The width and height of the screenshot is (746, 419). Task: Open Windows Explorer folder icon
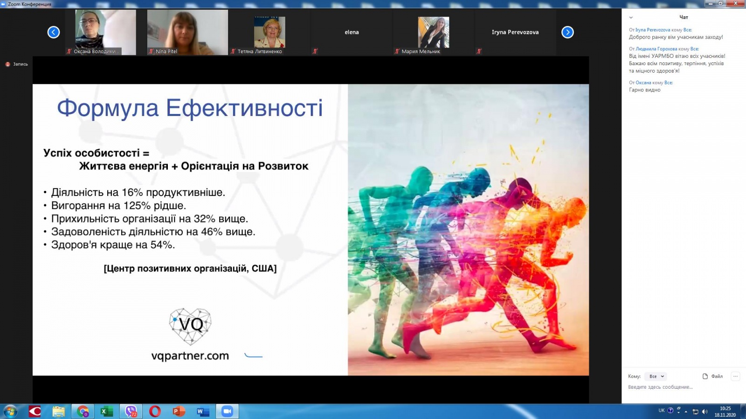click(x=59, y=412)
